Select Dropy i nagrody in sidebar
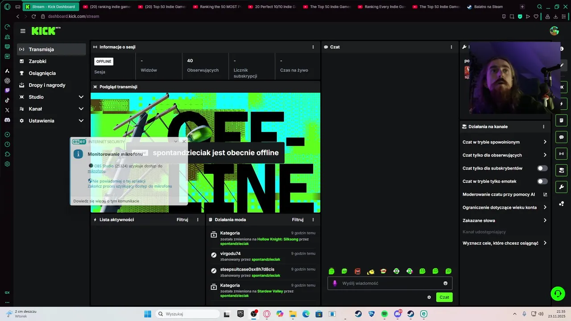This screenshot has height=321, width=571. 51,85
